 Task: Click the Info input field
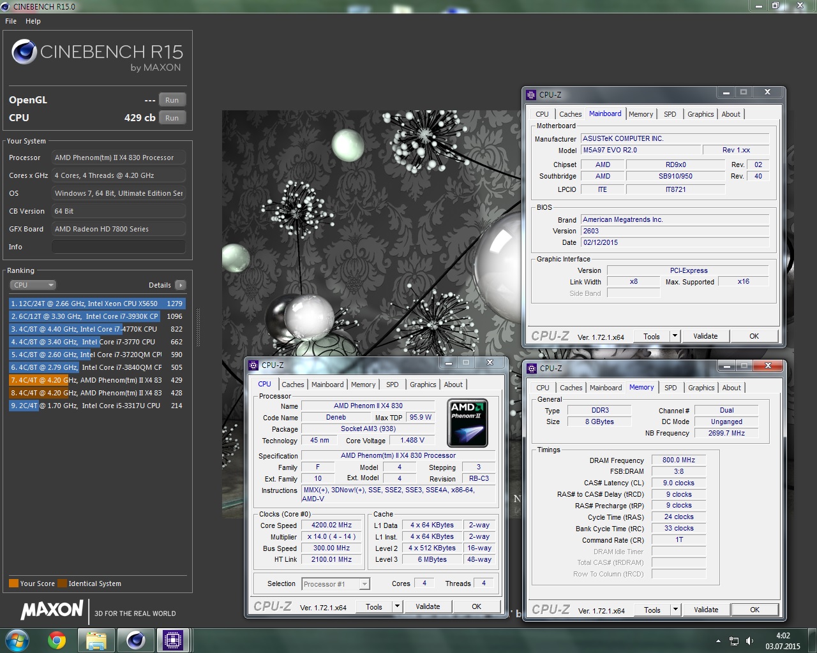tap(119, 247)
